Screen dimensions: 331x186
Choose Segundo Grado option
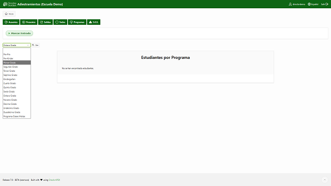tap(17, 67)
